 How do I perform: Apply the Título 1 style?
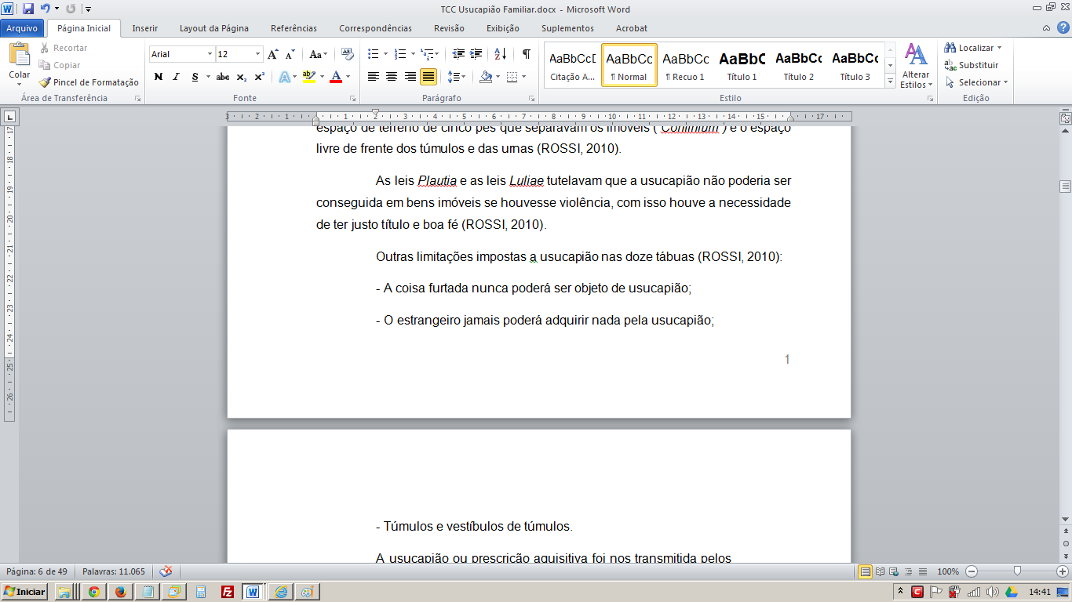click(x=742, y=65)
